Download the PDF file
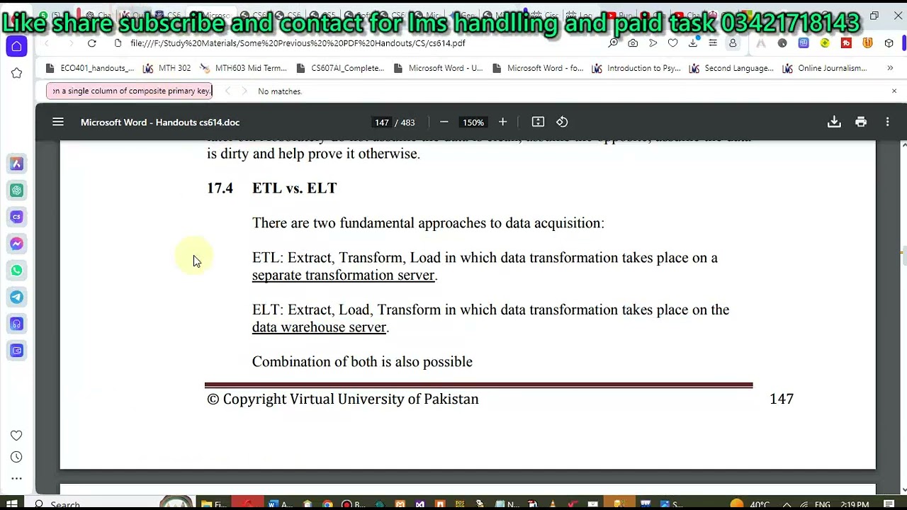This screenshot has width=907, height=510. pyautogui.click(x=834, y=122)
